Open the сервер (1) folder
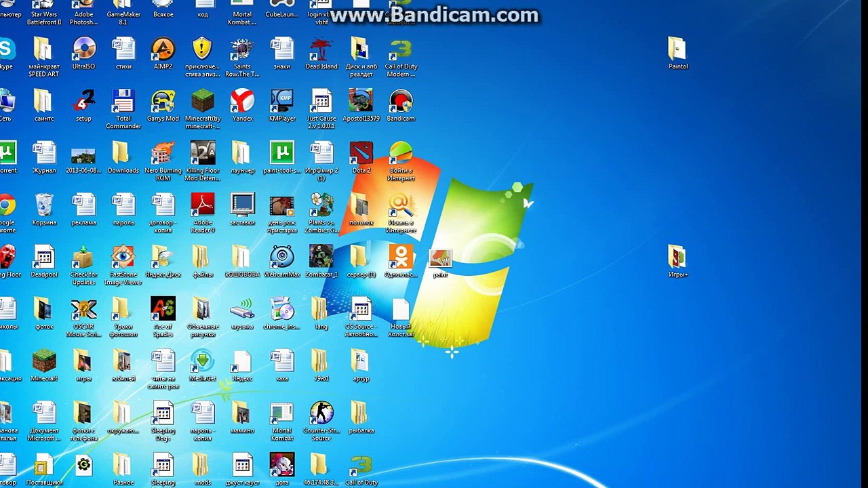 pos(361,262)
